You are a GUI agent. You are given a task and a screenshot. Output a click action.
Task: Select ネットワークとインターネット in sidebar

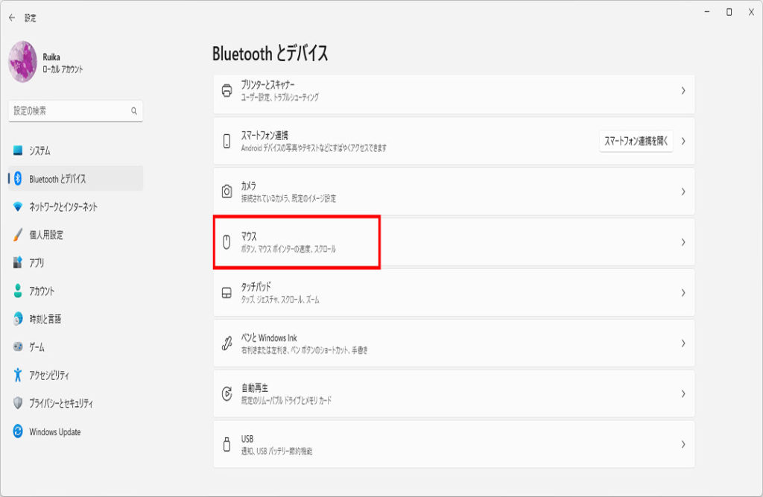pyautogui.click(x=63, y=206)
